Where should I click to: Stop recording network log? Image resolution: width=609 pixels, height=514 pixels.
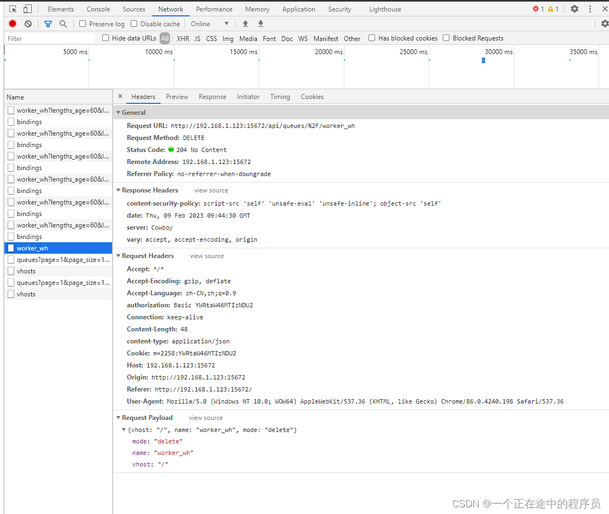(13, 24)
